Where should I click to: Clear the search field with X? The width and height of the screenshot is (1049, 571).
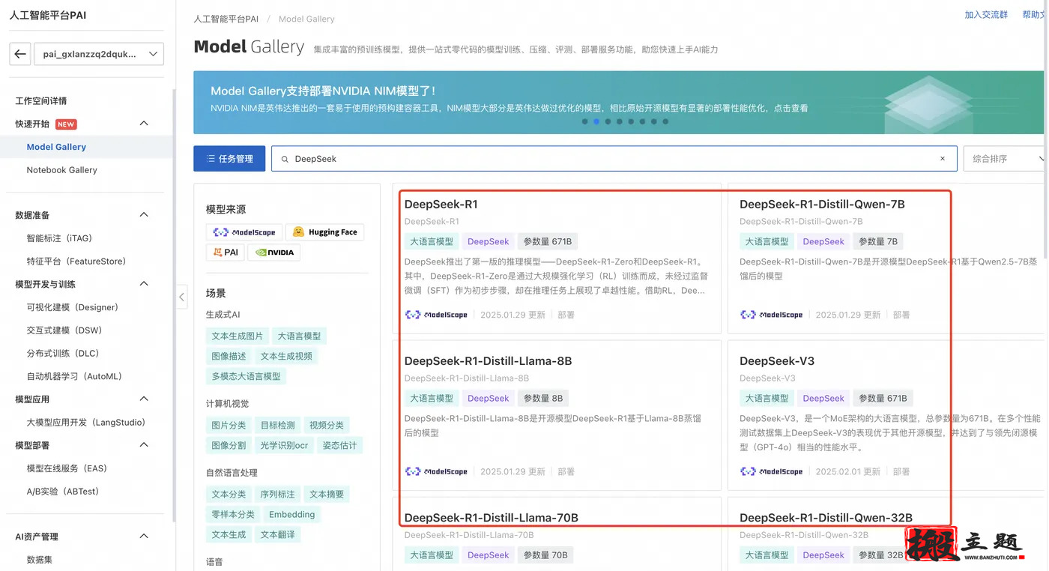(x=943, y=159)
